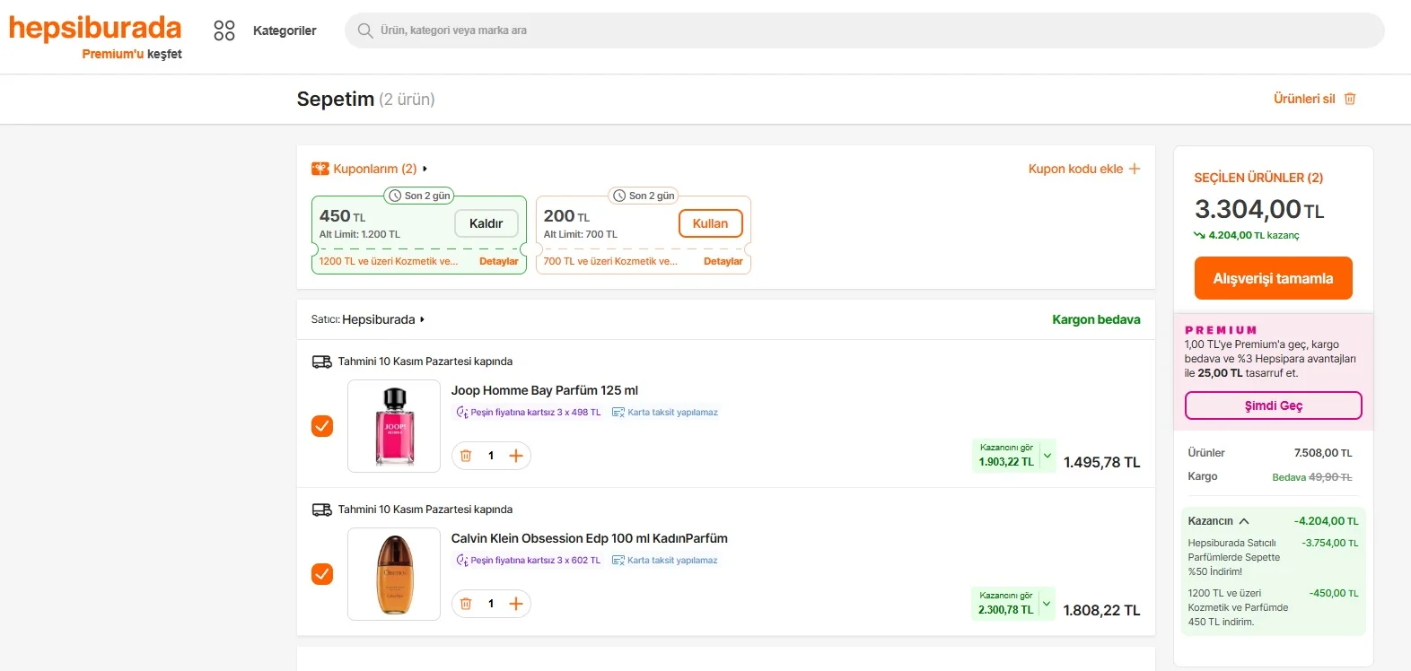Delete Joop Homme item with trash icon
Viewport: 1411px width, 671px height.
466,456
